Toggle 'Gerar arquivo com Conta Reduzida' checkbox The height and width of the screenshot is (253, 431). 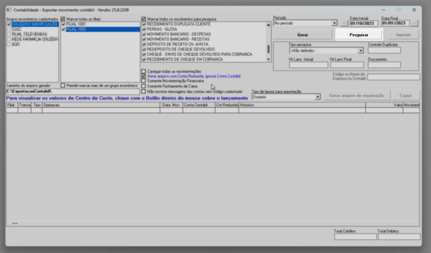tap(144, 76)
